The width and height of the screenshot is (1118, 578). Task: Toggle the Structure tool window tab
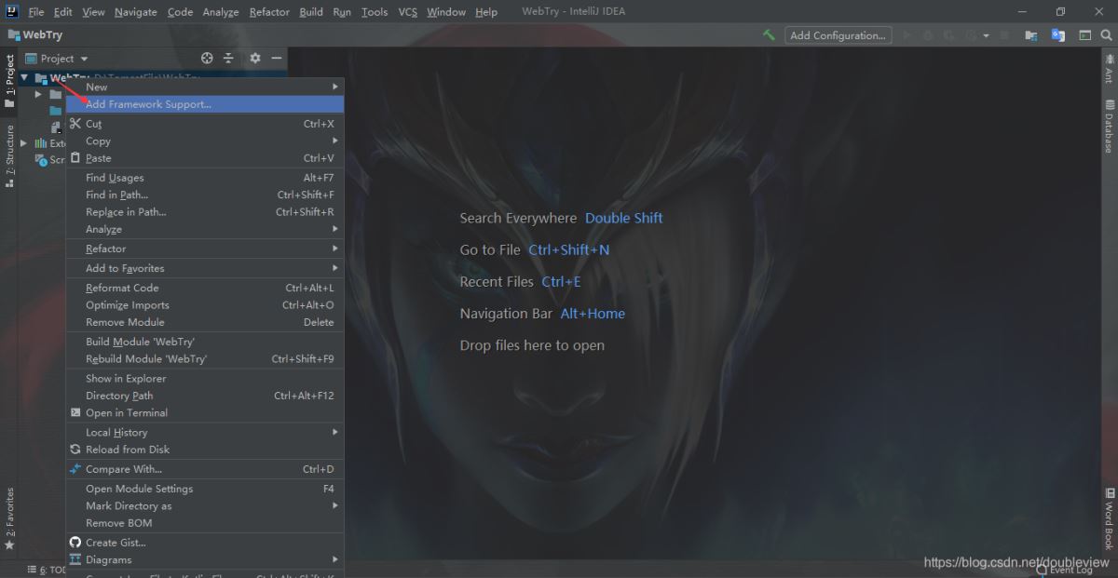[x=10, y=155]
